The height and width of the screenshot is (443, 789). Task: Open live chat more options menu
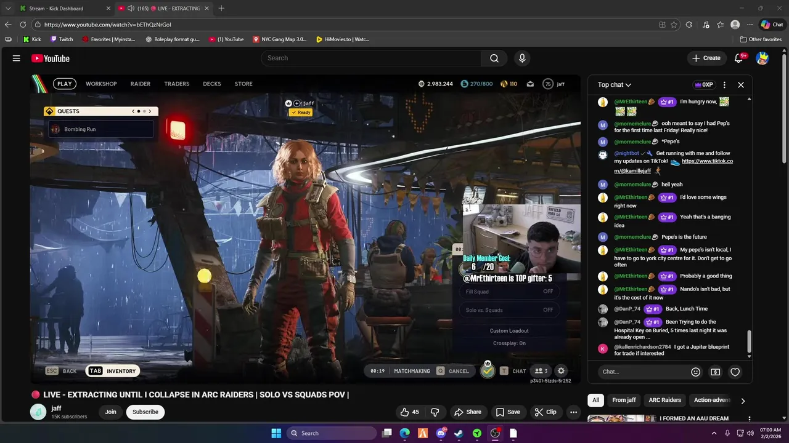coord(724,85)
